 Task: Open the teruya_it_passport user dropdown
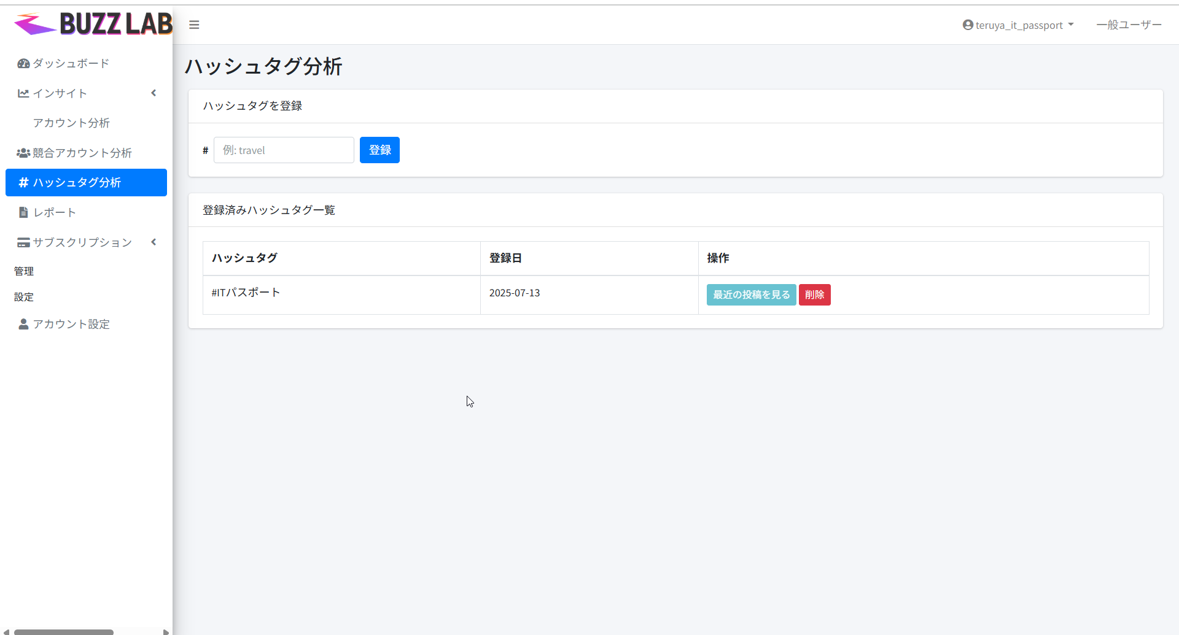pyautogui.click(x=1018, y=25)
